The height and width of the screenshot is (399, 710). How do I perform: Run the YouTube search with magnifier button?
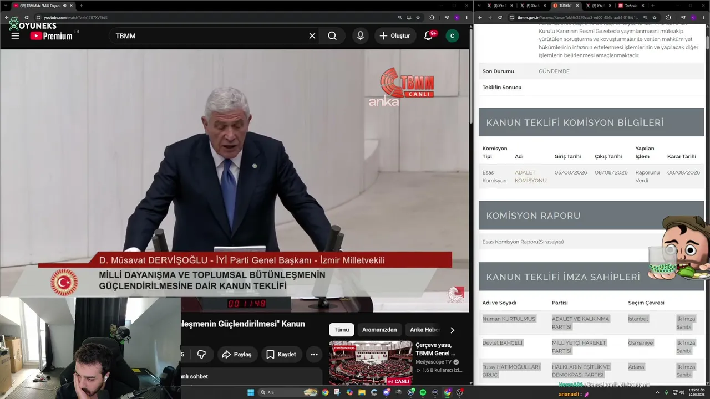(332, 35)
